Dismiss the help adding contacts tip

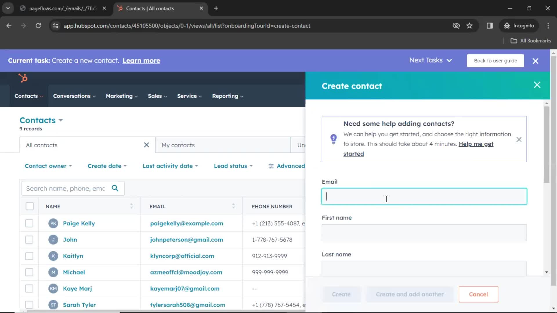point(519,140)
